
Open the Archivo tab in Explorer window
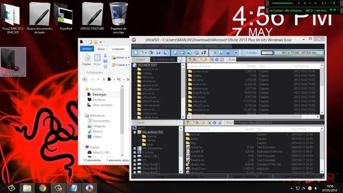coord(87,49)
